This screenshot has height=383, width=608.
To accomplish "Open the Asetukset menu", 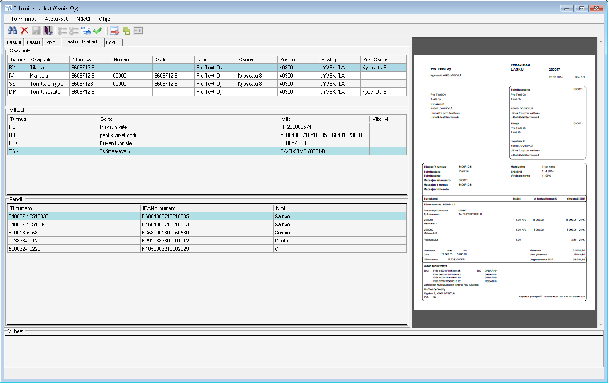I will (56, 19).
